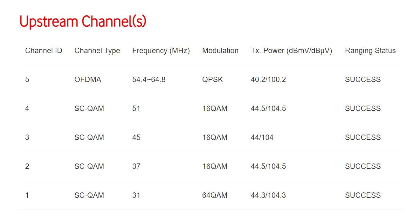Click the frequency 51 cell
This screenshot has height=215, width=407.
pyautogui.click(x=136, y=108)
